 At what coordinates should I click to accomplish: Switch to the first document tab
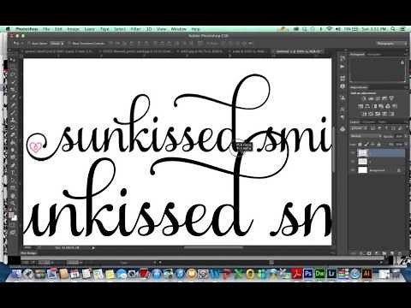(58, 51)
